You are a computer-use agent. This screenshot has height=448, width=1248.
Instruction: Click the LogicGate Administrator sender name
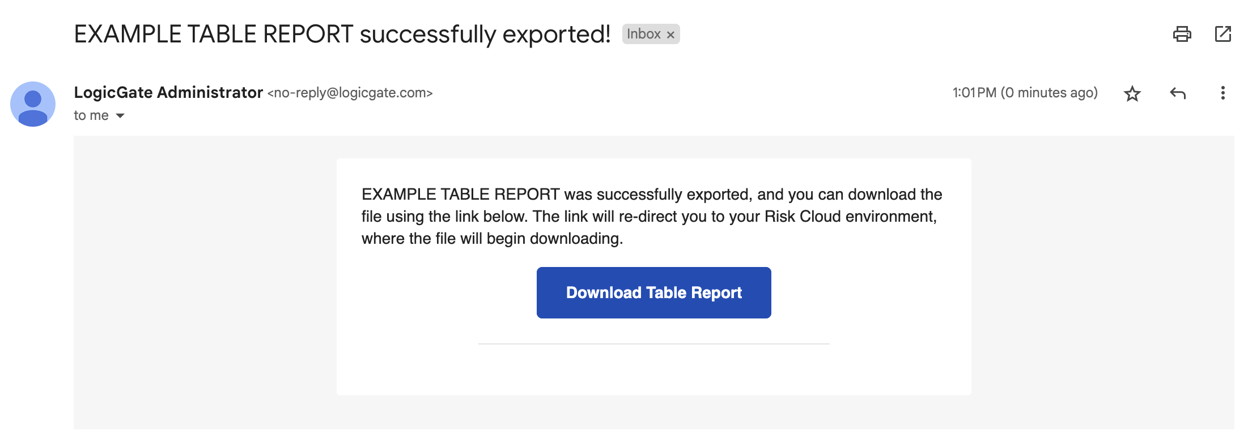(168, 92)
